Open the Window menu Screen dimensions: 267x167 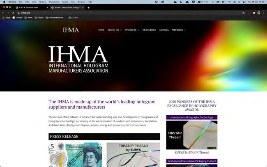pos(81,2)
